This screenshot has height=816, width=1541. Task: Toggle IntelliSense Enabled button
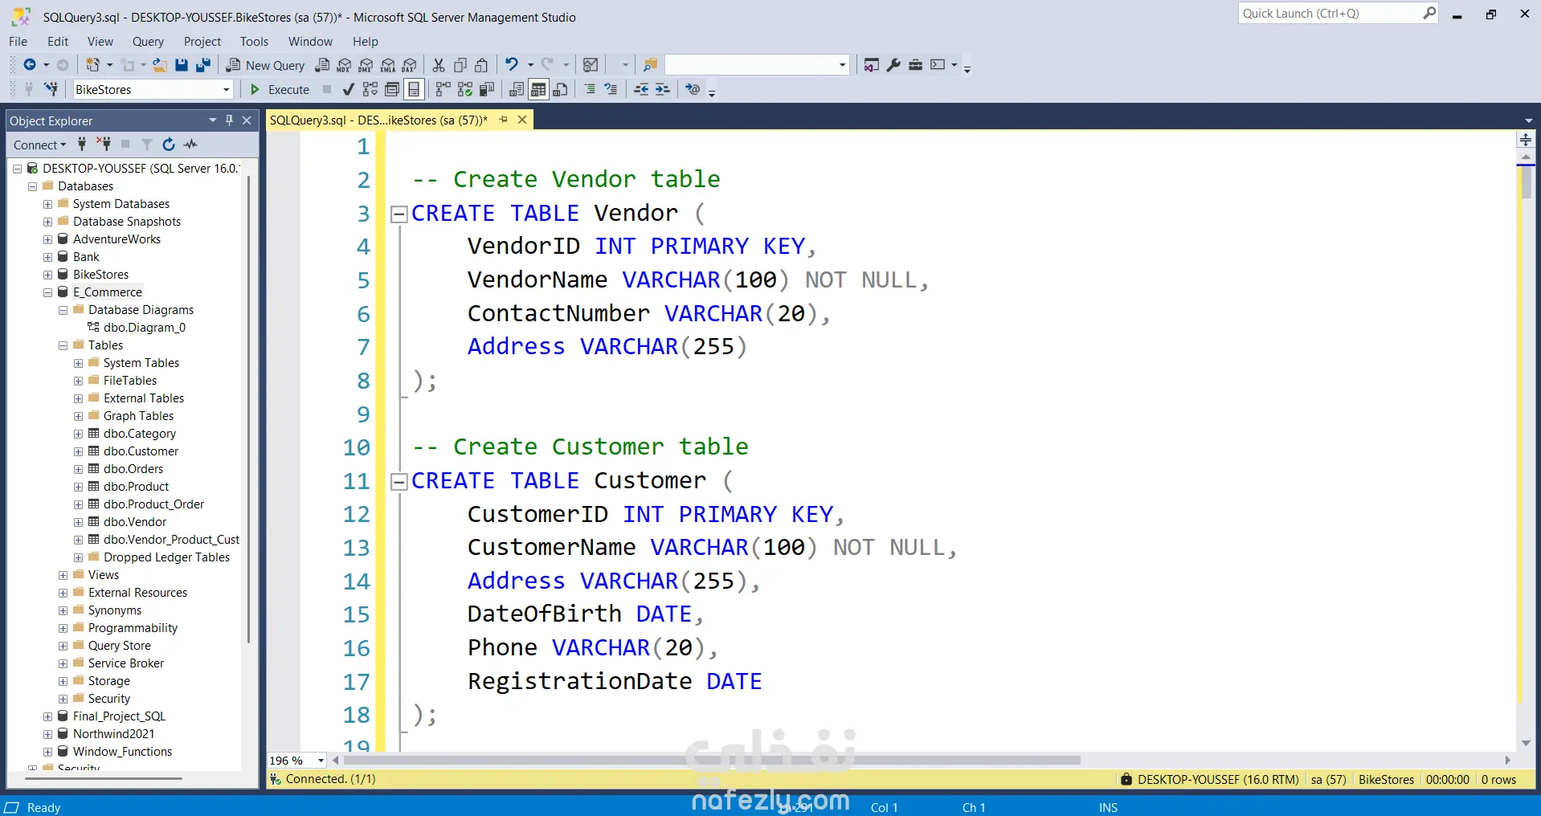[x=414, y=89]
